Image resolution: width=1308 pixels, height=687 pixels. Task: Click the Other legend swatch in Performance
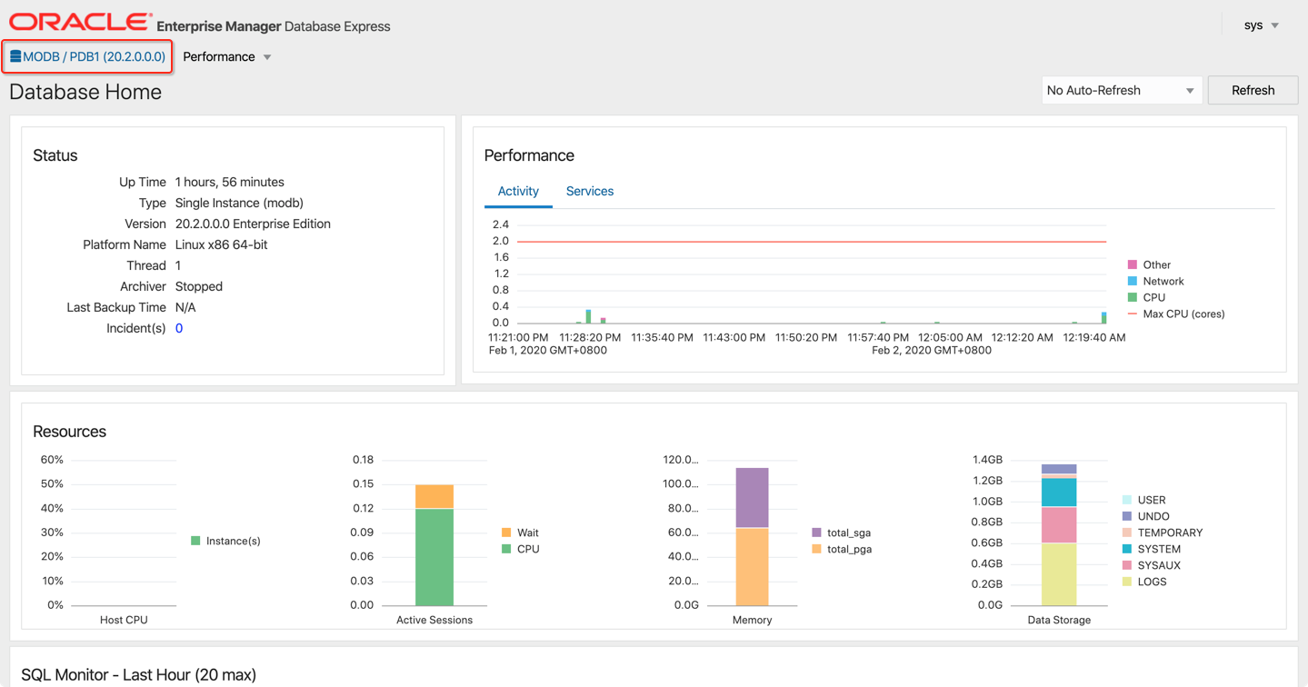[1132, 264]
